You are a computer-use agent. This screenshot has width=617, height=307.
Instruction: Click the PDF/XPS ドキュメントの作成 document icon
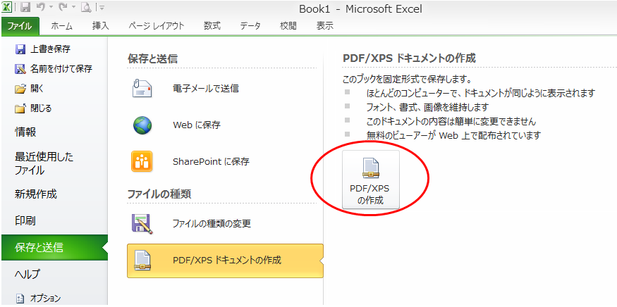[x=142, y=261]
